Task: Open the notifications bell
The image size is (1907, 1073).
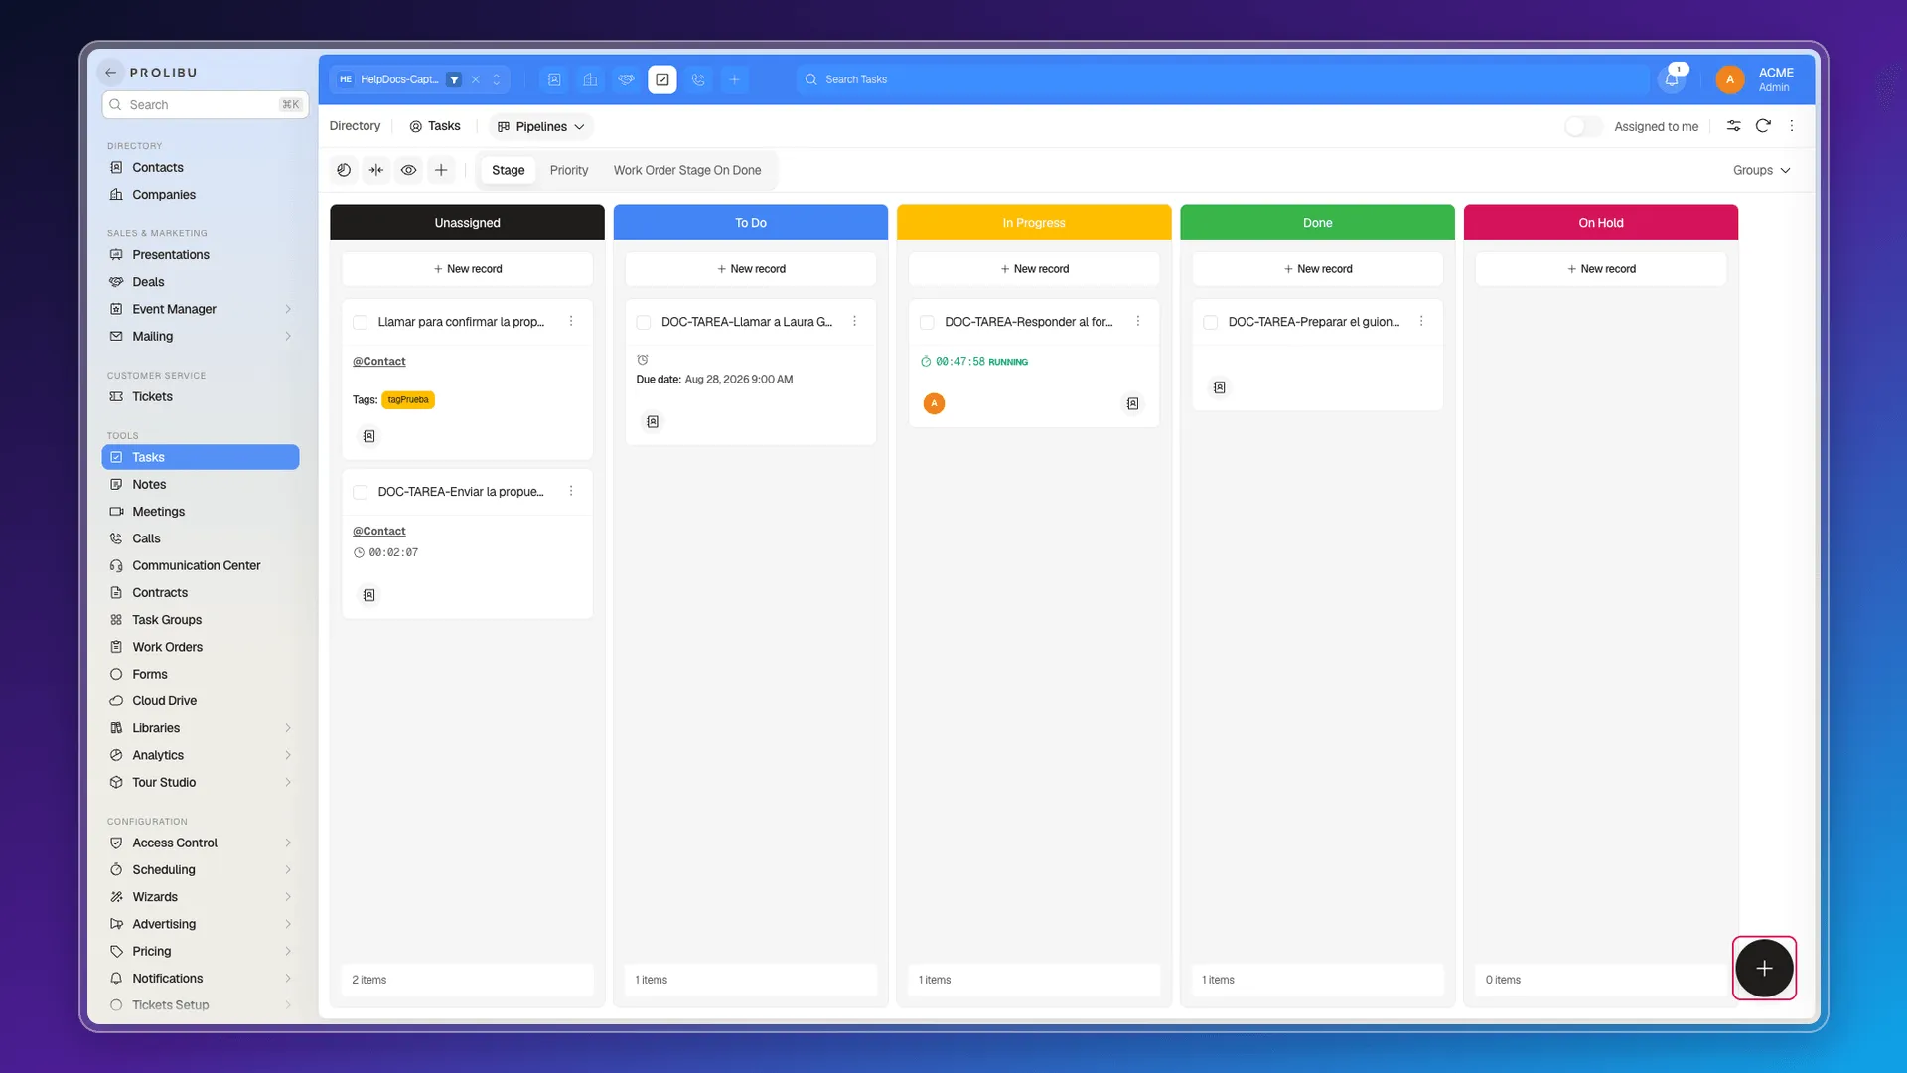Action: point(1672,79)
